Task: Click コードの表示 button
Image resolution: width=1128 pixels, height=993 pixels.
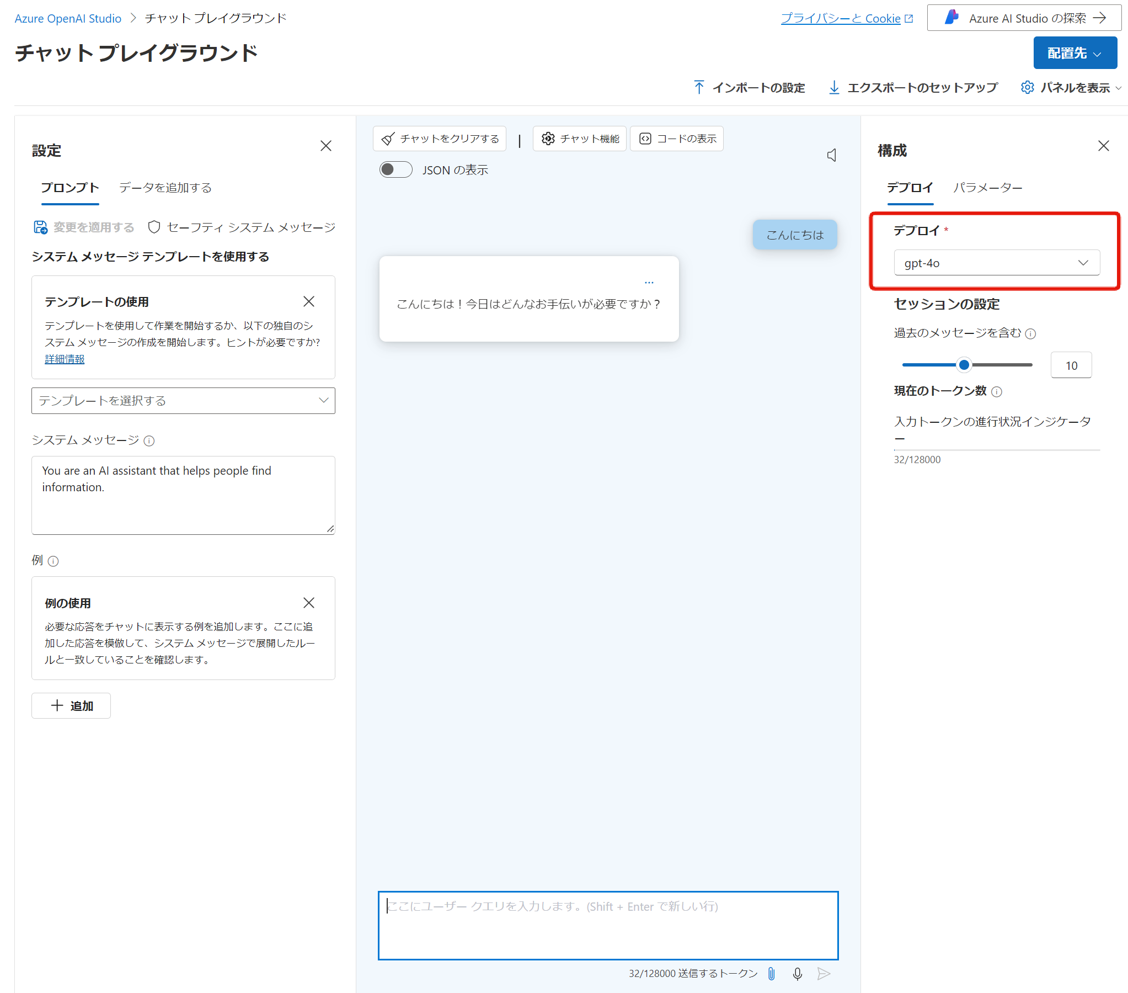Action: tap(677, 139)
